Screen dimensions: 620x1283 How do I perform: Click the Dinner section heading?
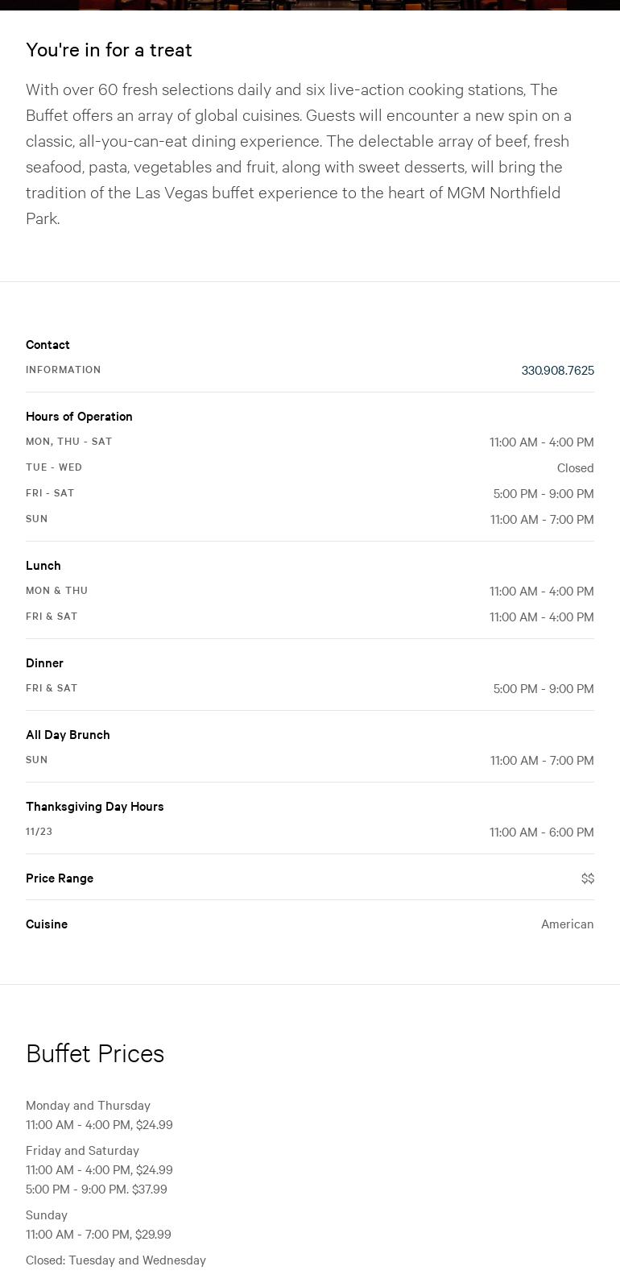[x=44, y=663]
